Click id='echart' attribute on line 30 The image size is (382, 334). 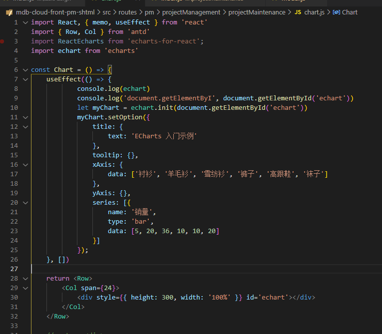267,298
